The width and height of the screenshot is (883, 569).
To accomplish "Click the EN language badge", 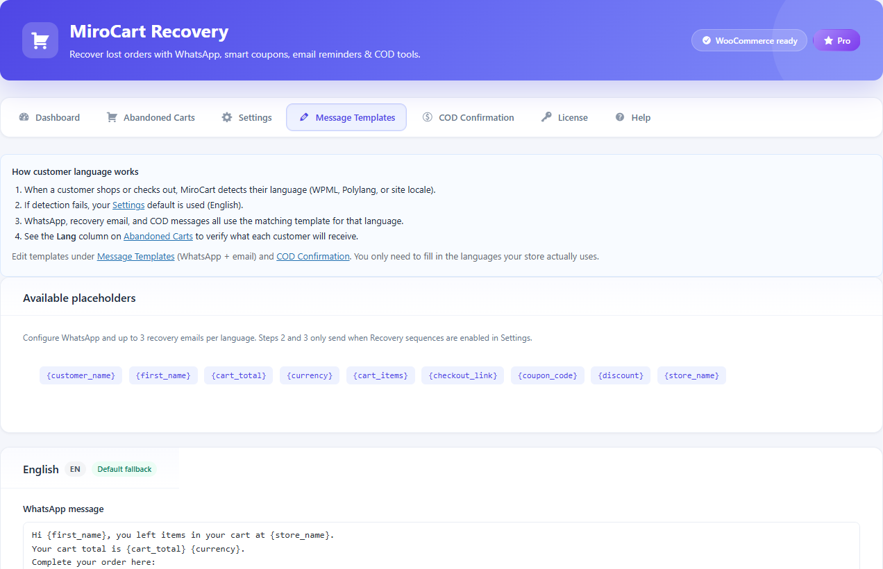I will [x=75, y=469].
